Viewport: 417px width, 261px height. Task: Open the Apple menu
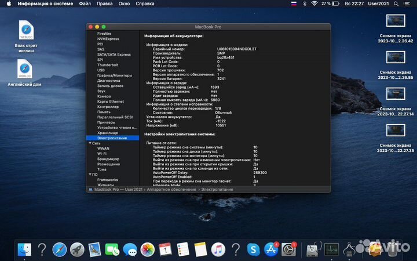click(9, 3)
